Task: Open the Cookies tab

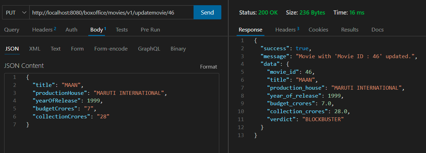Action: (318, 30)
